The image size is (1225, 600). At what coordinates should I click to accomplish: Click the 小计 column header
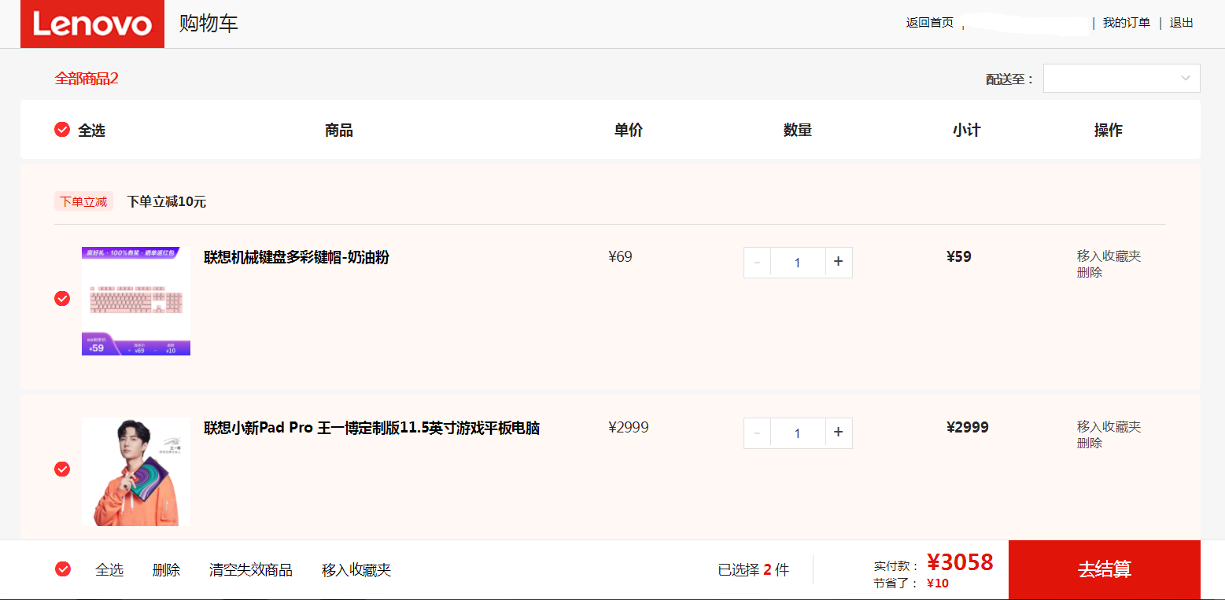pyautogui.click(x=967, y=130)
